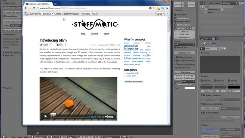Toggle Outline Selected checkbox
This screenshot has width=245, height=138.
click(175, 18)
